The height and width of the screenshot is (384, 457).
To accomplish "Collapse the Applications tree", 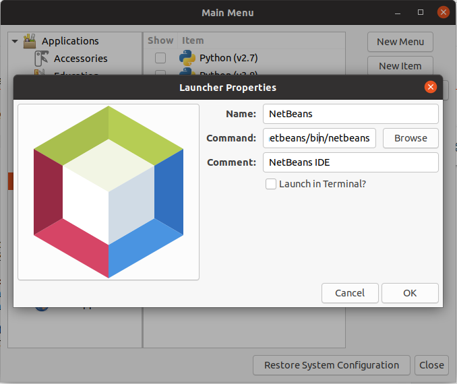I will (x=15, y=41).
